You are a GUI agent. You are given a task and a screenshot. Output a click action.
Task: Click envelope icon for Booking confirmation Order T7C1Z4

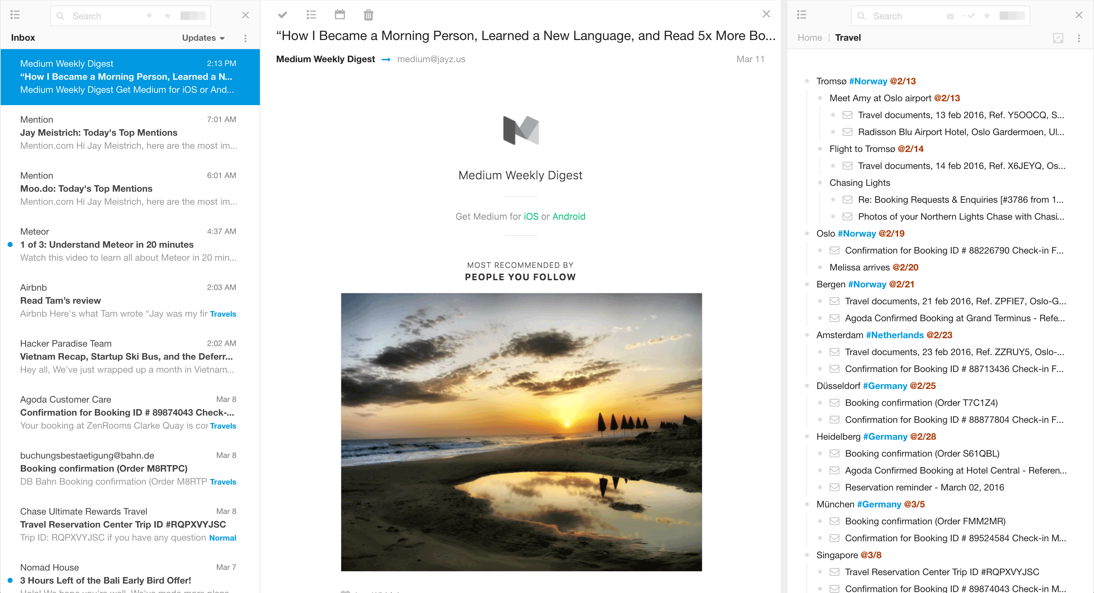coord(834,403)
